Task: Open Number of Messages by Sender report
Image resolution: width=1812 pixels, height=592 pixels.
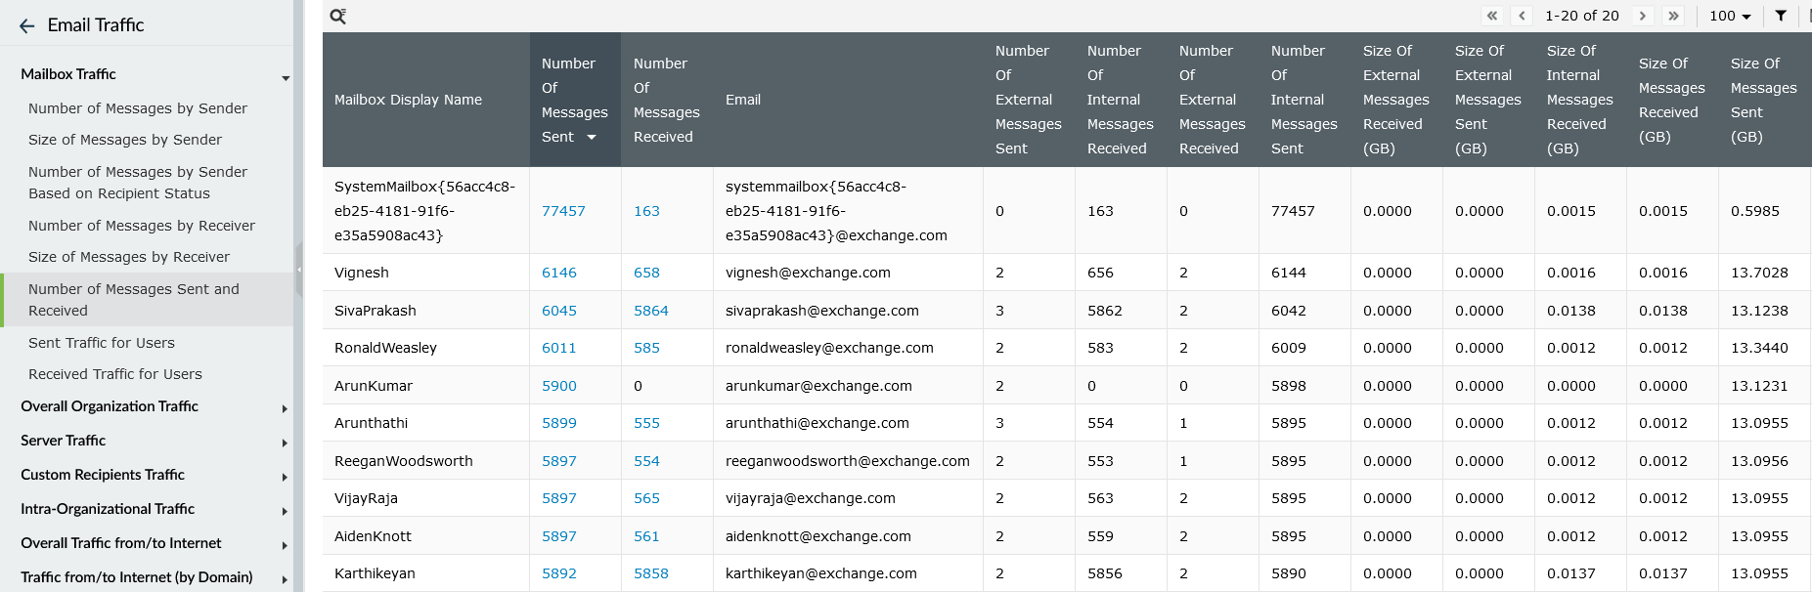Action: (x=138, y=108)
